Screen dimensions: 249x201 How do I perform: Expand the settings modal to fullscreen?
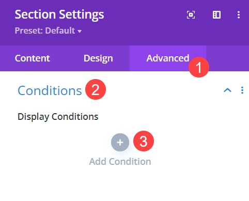tap(191, 15)
